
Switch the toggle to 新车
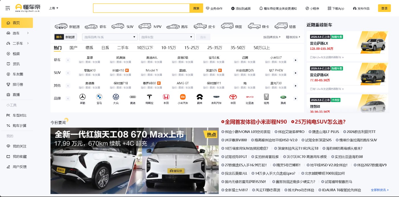59,37
